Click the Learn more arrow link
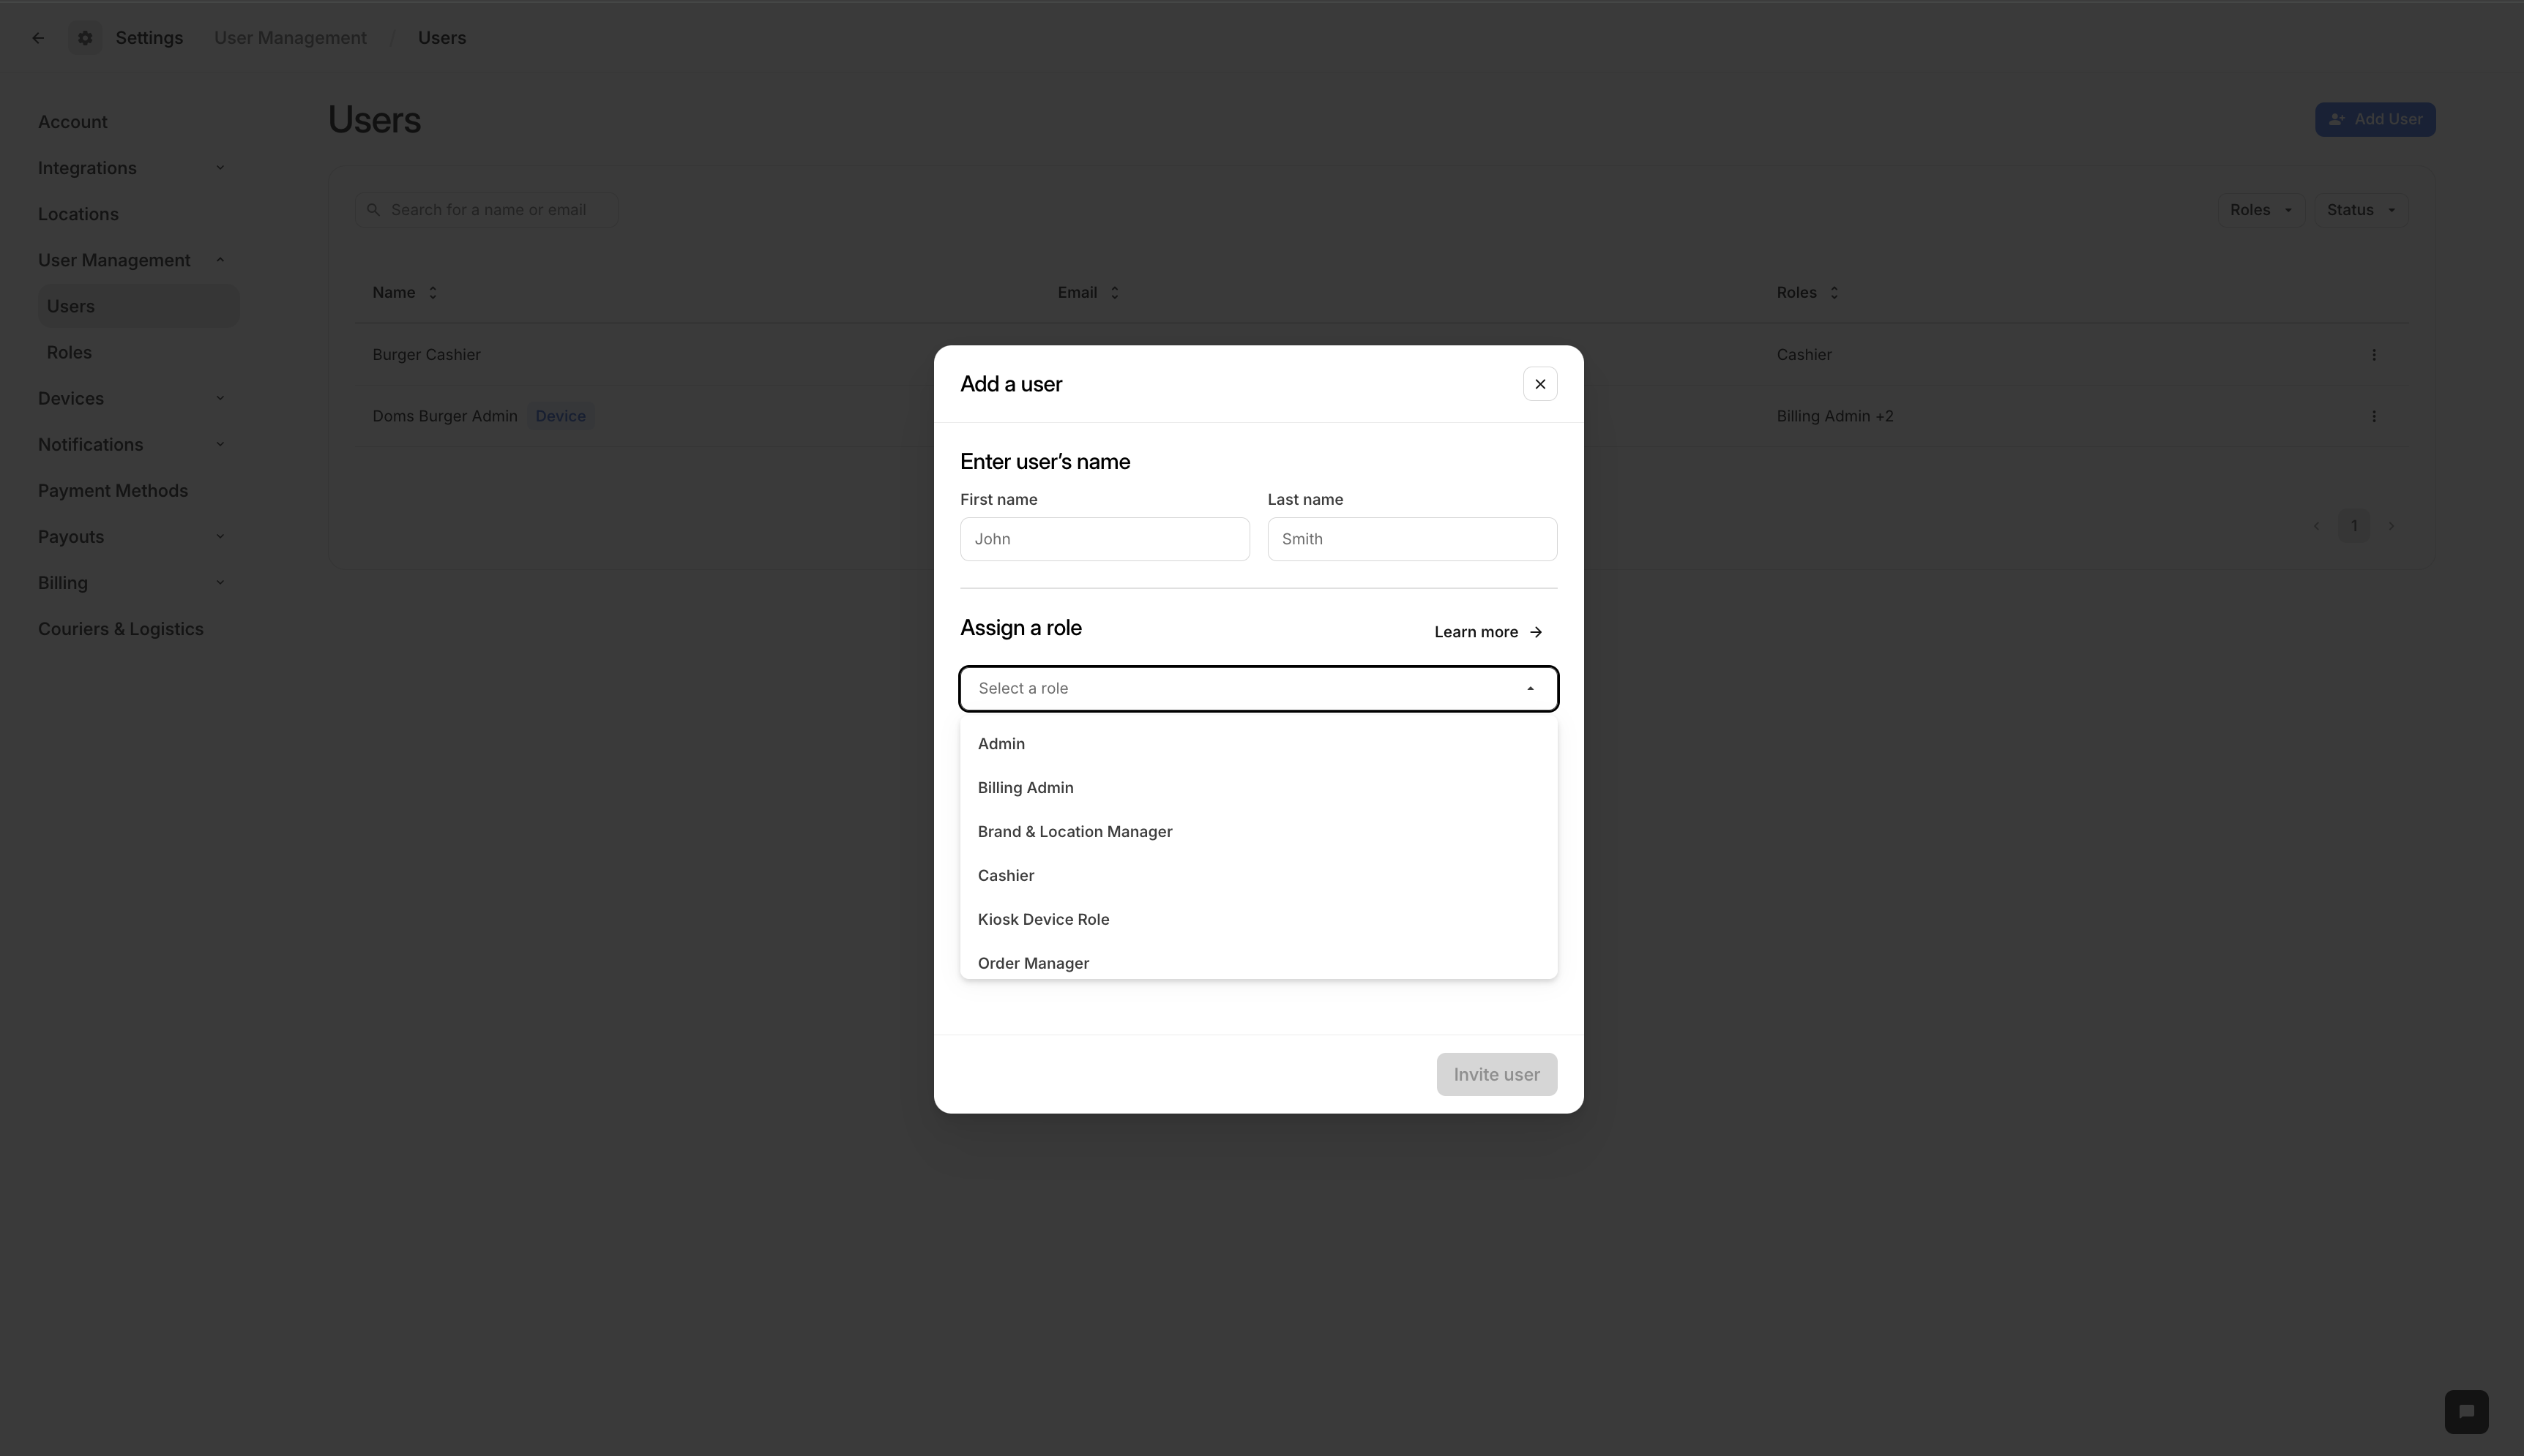Screen dimensions: 2524x1456 tap(1487, 632)
